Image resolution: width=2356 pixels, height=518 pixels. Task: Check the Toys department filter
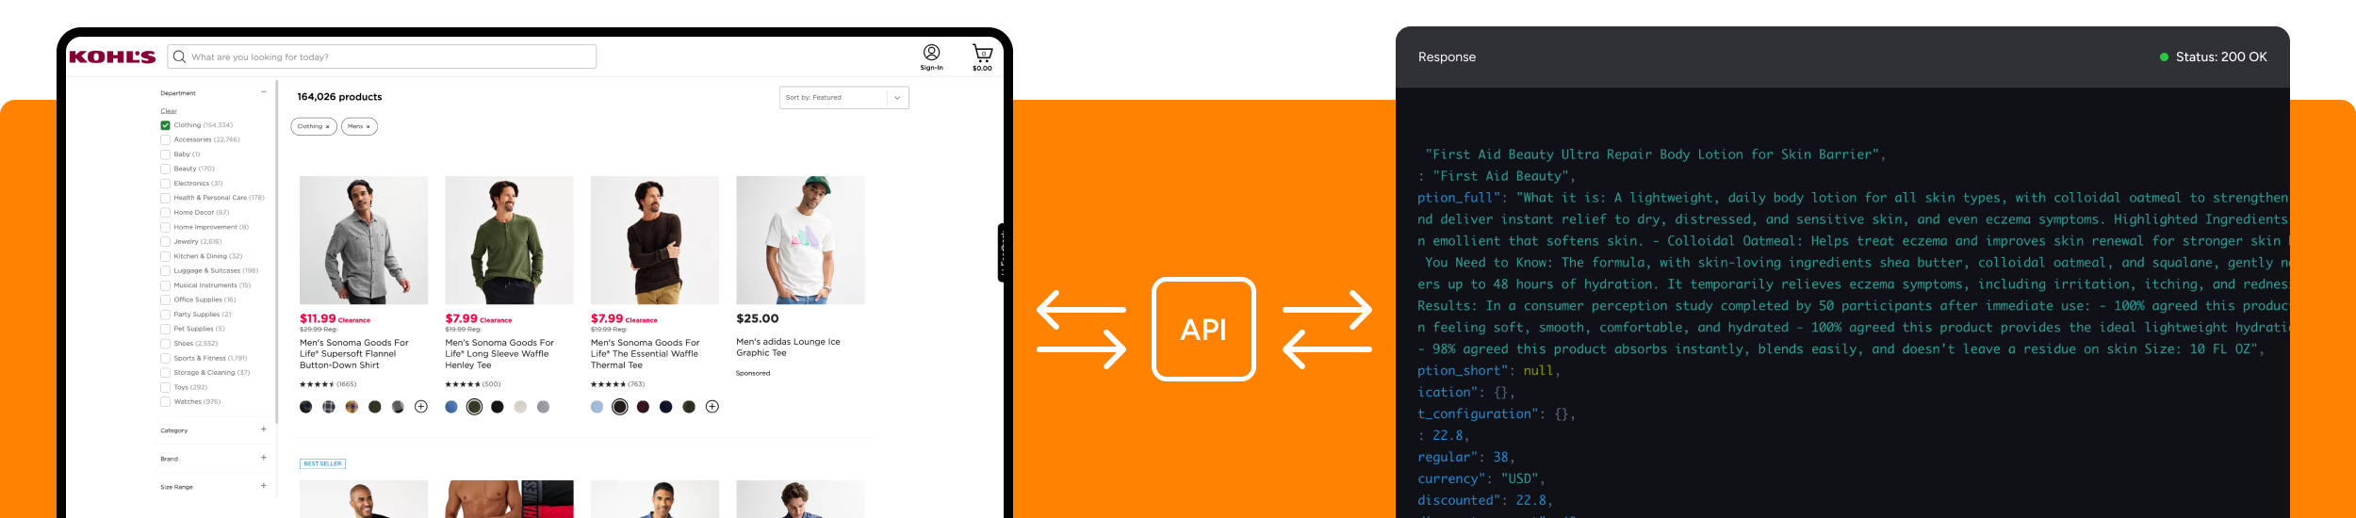click(165, 387)
